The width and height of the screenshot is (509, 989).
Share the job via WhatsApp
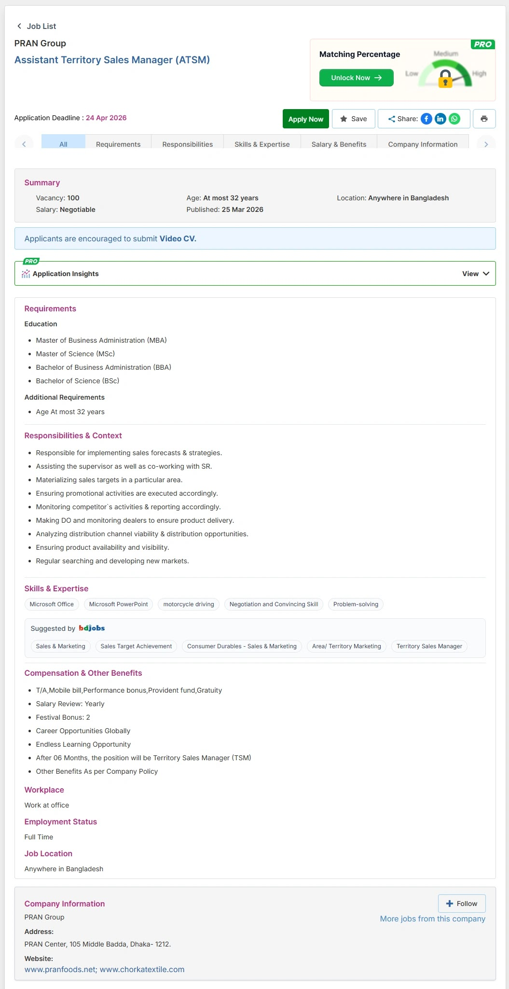pos(454,119)
